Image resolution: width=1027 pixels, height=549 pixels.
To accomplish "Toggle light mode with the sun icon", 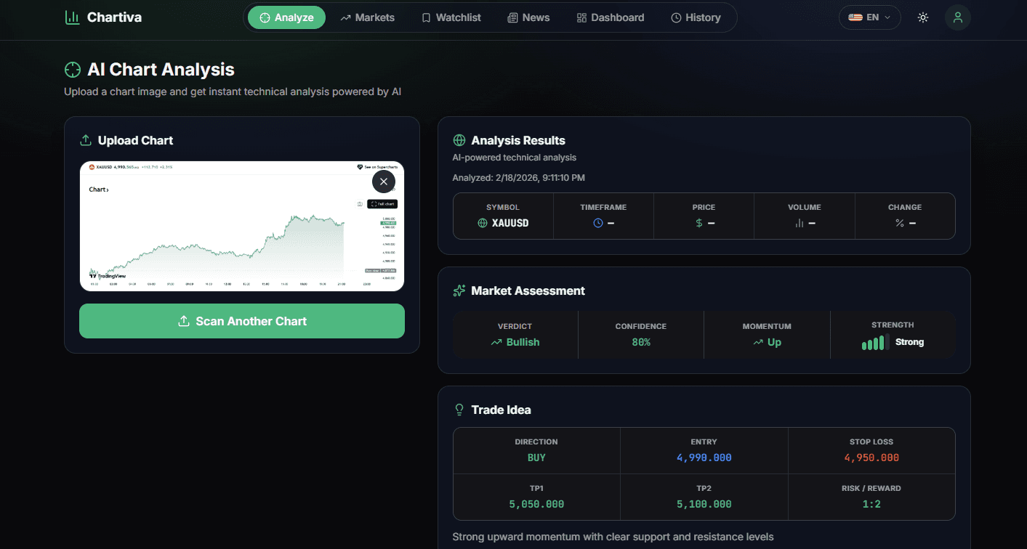I will pyautogui.click(x=922, y=17).
